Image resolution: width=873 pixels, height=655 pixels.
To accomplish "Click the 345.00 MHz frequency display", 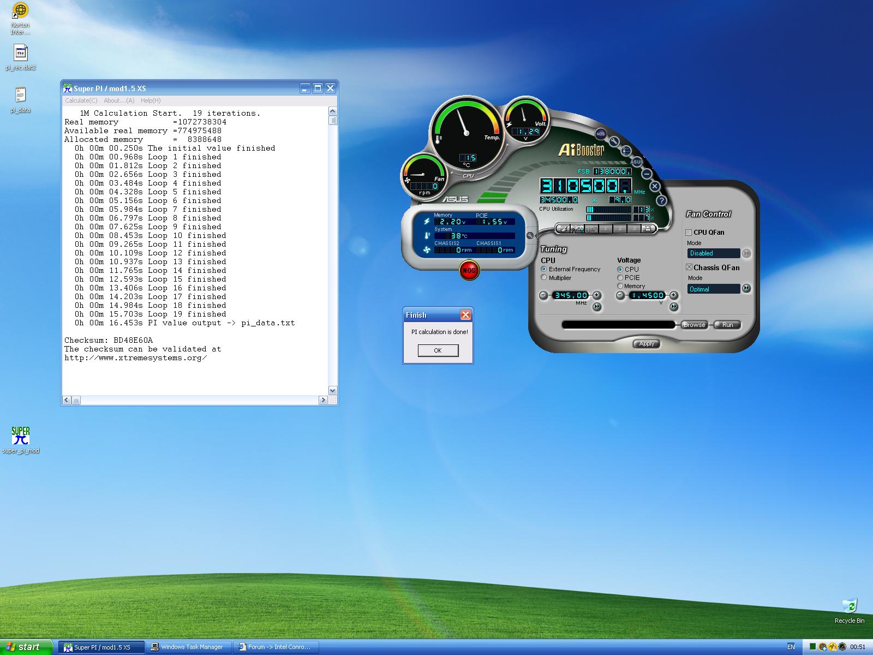I will click(x=570, y=295).
